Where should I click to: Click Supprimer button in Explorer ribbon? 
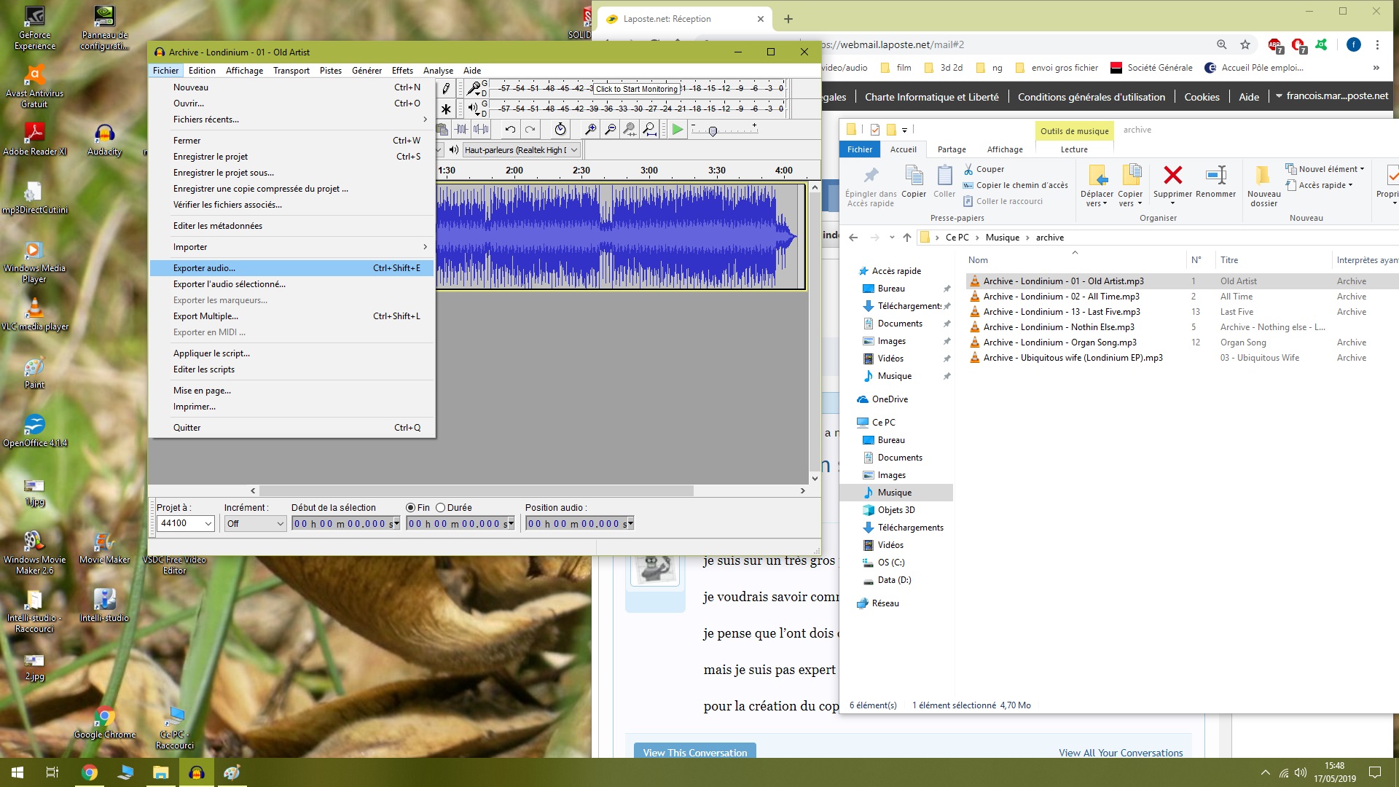click(1172, 182)
